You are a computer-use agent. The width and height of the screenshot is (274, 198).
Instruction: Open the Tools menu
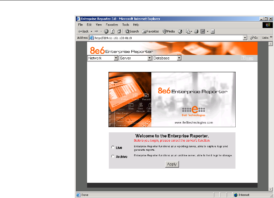point(125,25)
